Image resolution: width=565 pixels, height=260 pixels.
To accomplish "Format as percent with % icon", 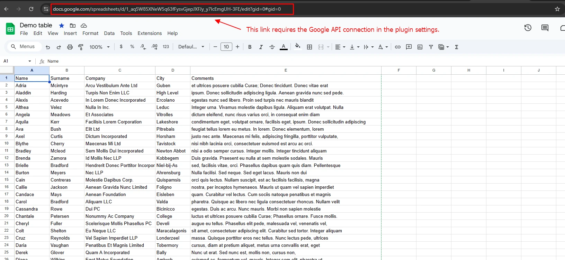I will coord(132,47).
